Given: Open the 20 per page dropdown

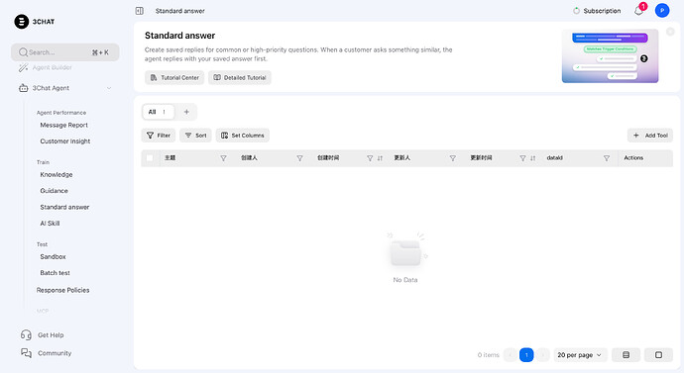Looking at the screenshot, I should pyautogui.click(x=579, y=355).
